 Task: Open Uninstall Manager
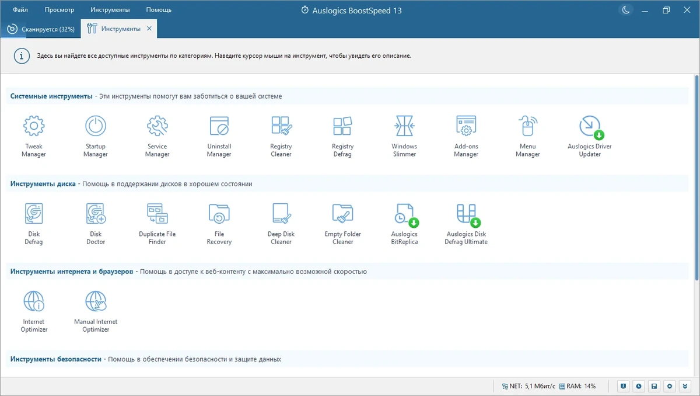click(x=219, y=136)
